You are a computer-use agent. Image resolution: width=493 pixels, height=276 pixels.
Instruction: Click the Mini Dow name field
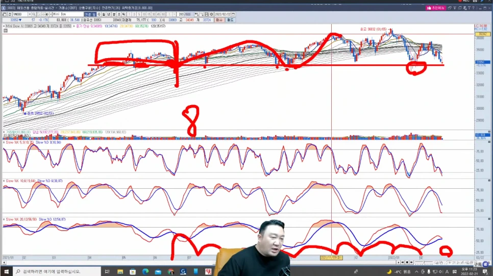pos(68,14)
